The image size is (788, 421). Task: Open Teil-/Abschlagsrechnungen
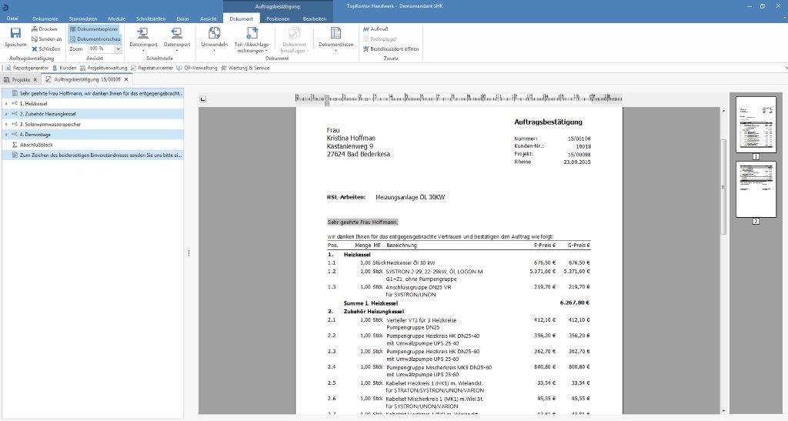point(252,40)
